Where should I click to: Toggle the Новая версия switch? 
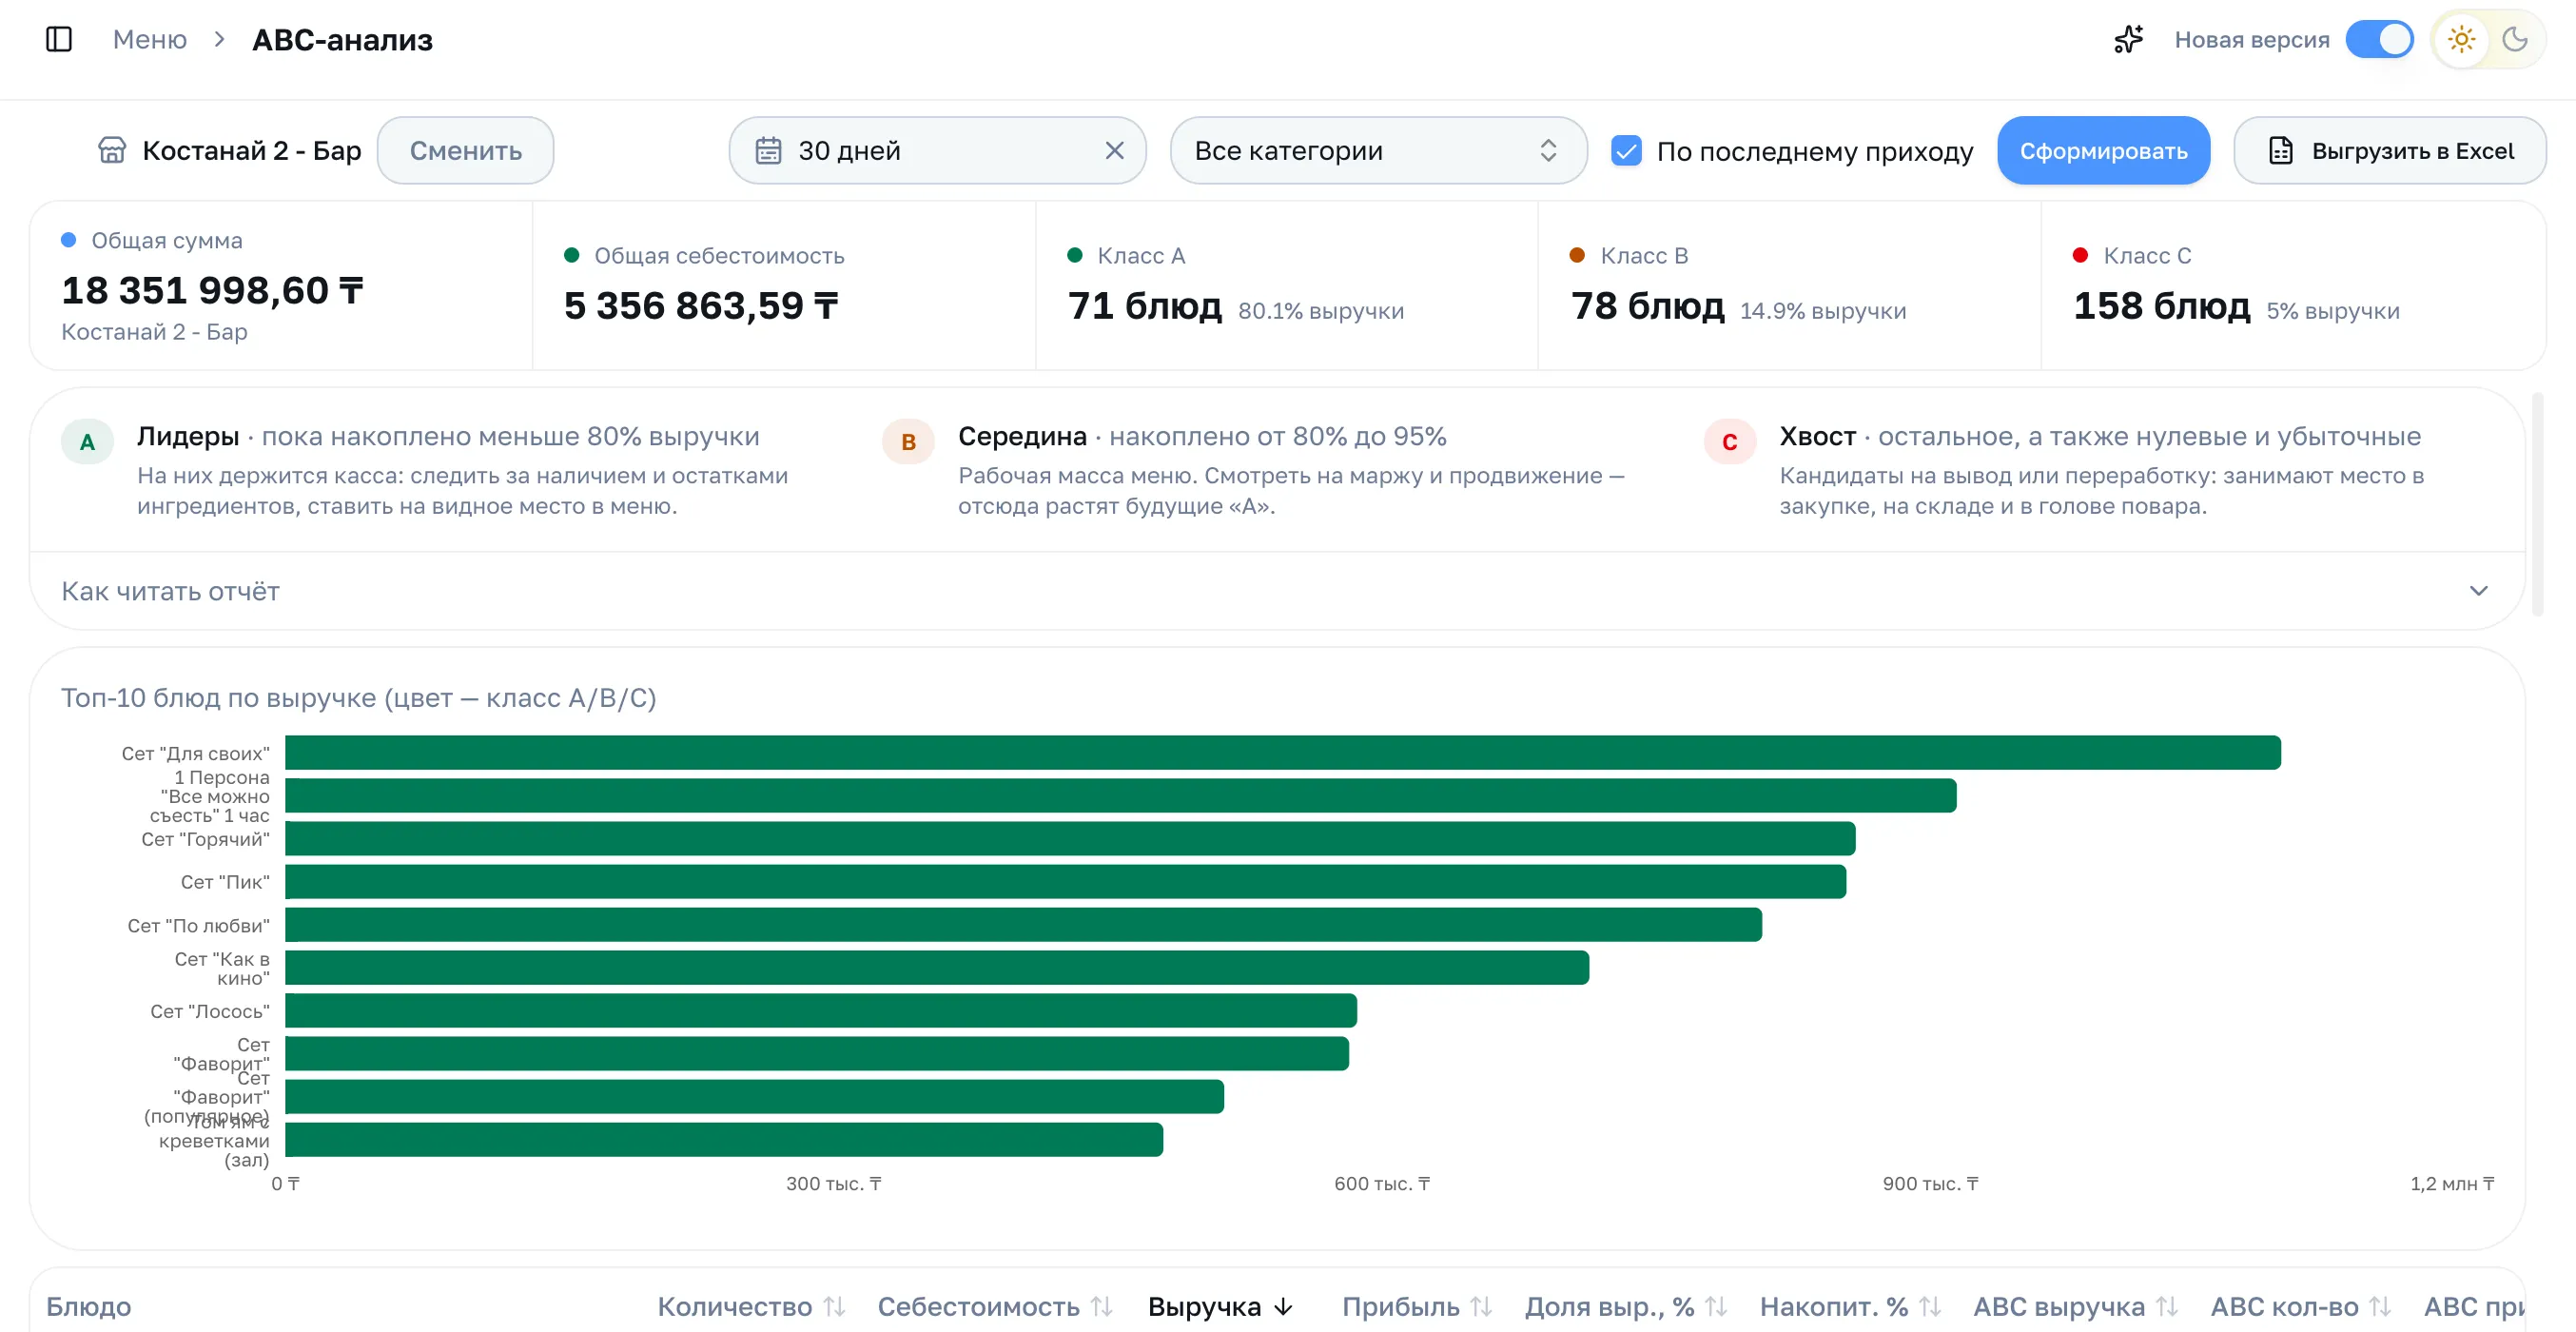click(2380, 40)
